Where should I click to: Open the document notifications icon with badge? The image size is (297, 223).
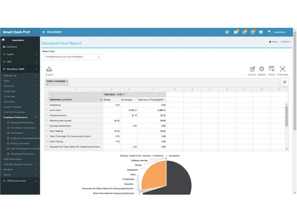(252, 32)
